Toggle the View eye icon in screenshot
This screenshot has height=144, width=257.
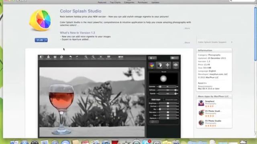(175, 65)
